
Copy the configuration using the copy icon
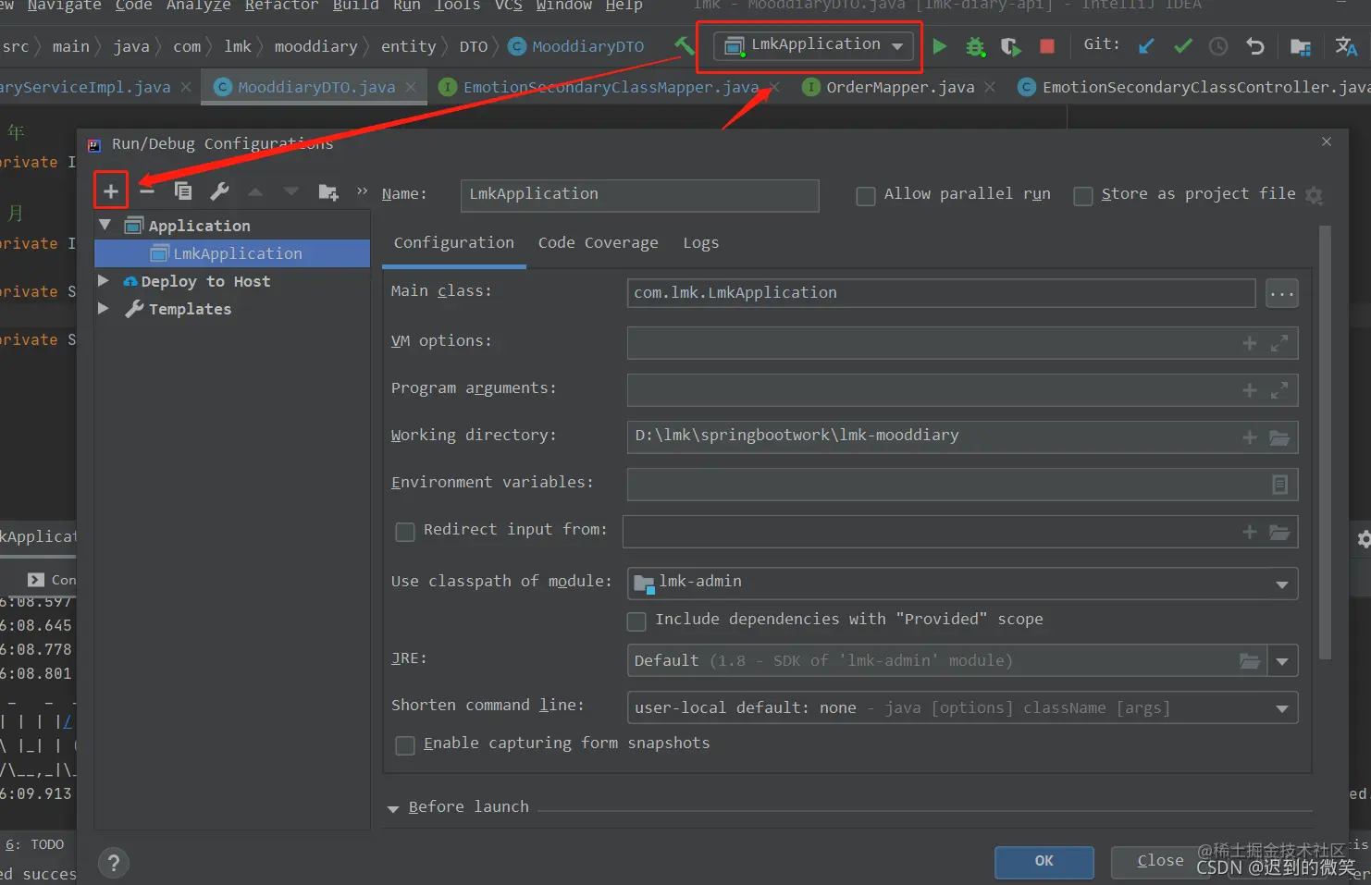[183, 191]
